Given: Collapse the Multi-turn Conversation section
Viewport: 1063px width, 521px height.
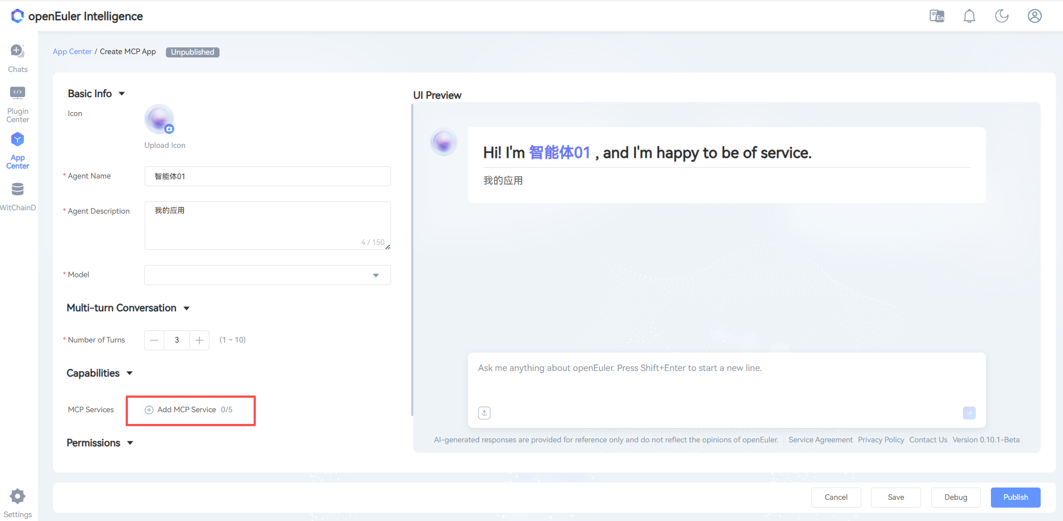Looking at the screenshot, I should click(x=187, y=308).
